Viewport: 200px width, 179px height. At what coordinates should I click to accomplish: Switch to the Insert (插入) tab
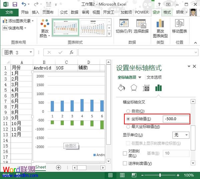coord(35,12)
